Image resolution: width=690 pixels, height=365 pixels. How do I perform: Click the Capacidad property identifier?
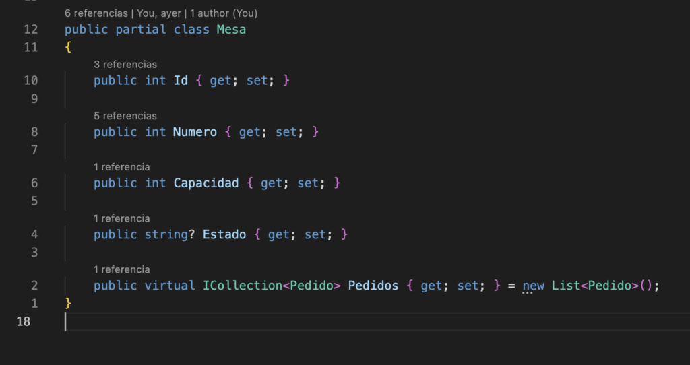[206, 183]
